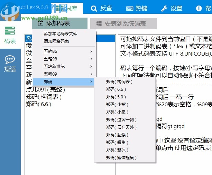Click the help exclamation icon
The width and height of the screenshot is (212, 175).
click(199, 8)
